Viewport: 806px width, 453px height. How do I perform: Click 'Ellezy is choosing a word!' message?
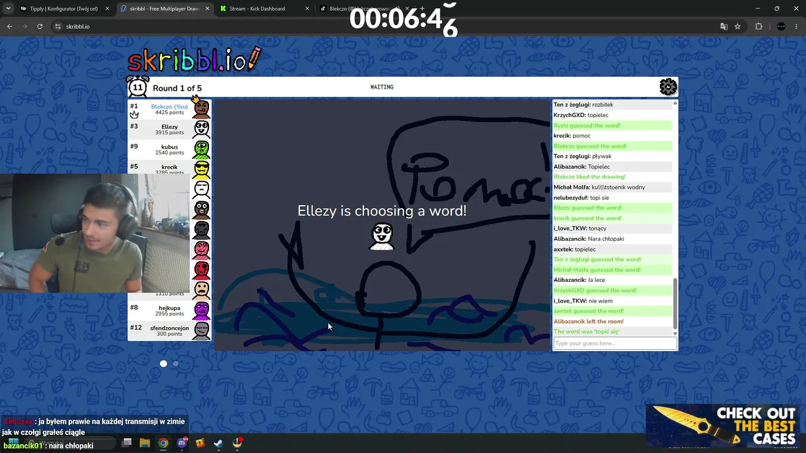click(x=382, y=211)
